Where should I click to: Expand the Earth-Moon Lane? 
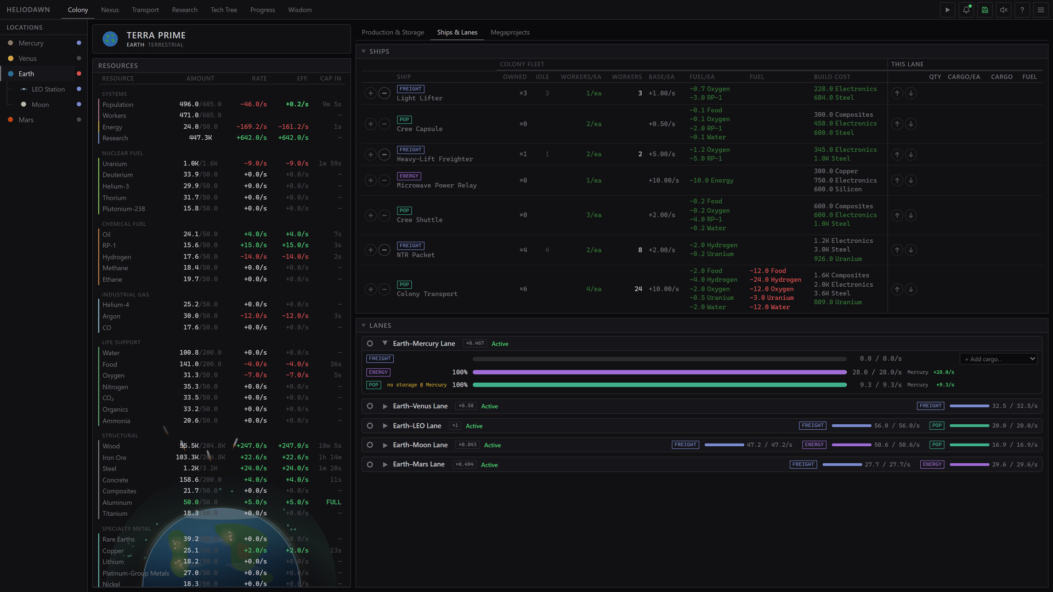385,445
